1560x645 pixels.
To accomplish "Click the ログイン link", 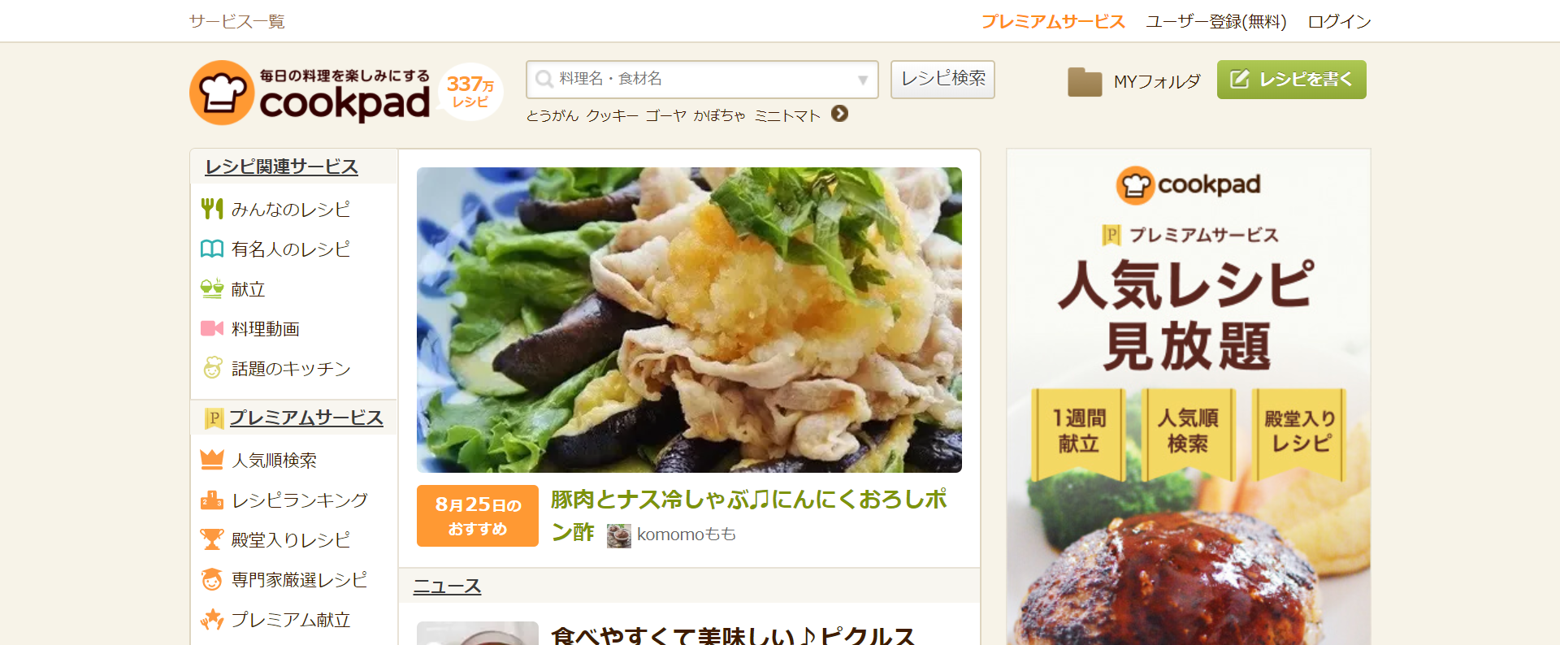I will point(1339,21).
